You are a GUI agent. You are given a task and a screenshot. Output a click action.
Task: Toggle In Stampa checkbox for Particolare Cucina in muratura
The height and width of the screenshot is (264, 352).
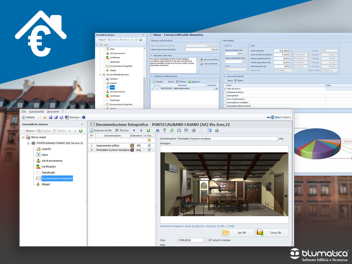[149, 150]
